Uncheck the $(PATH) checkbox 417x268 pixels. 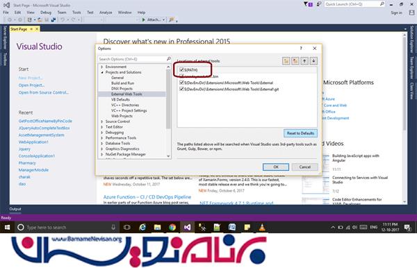tap(181, 70)
